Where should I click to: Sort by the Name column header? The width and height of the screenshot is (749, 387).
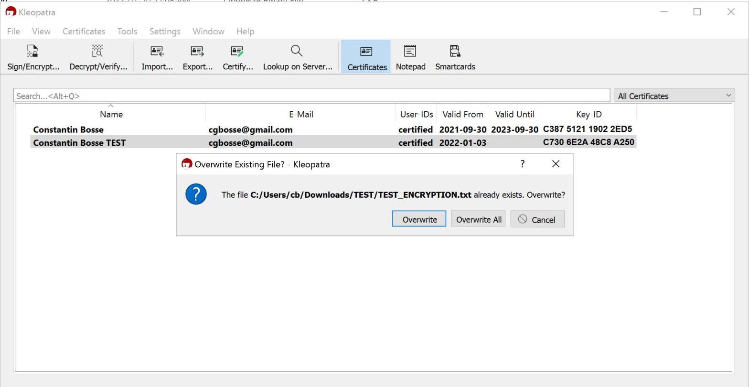[x=111, y=114]
